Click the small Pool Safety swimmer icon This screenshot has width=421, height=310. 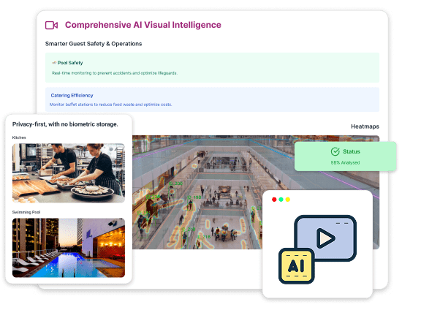[x=54, y=63]
